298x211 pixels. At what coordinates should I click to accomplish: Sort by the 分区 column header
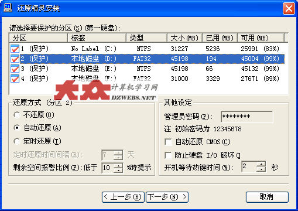tap(38, 38)
